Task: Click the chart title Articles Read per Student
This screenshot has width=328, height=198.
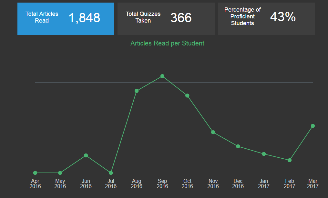Action: click(x=167, y=43)
